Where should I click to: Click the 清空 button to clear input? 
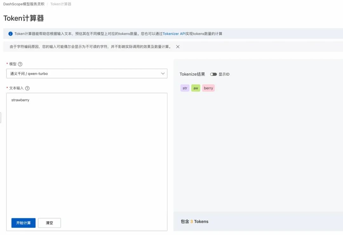pos(49,223)
